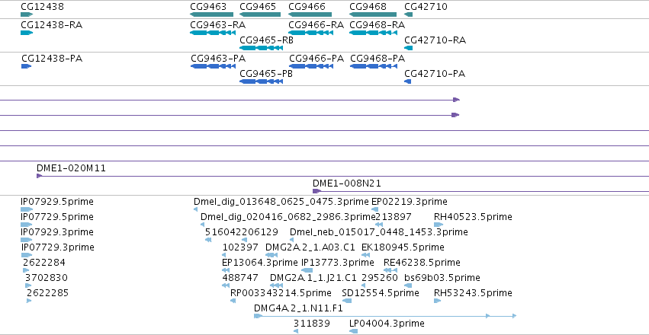
Task: Click protein label CG9468-PA
Action: (378, 58)
